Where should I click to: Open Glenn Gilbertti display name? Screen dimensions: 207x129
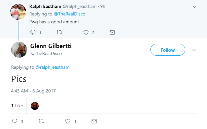tap(51, 46)
